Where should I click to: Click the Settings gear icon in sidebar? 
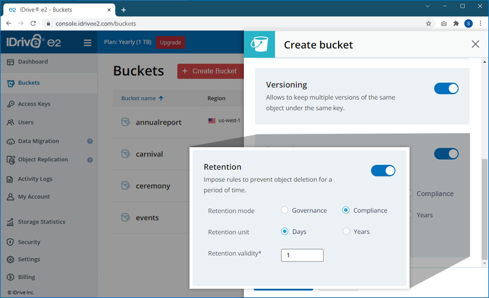coord(10,260)
